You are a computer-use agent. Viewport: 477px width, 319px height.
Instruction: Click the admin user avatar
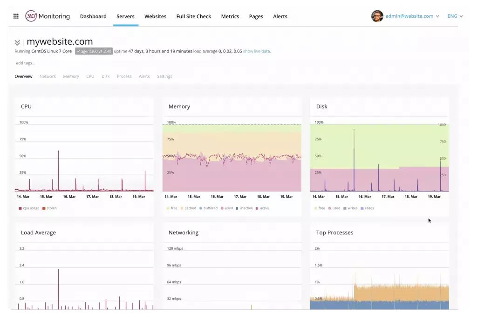click(x=377, y=16)
